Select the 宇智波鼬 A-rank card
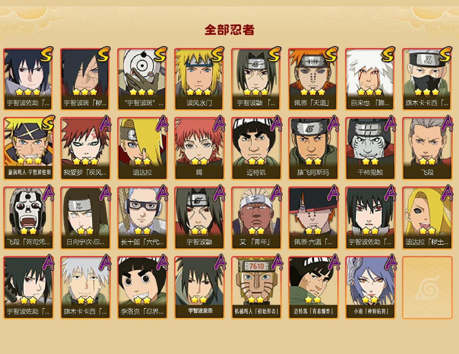The width and height of the screenshot is (459, 354). click(199, 218)
